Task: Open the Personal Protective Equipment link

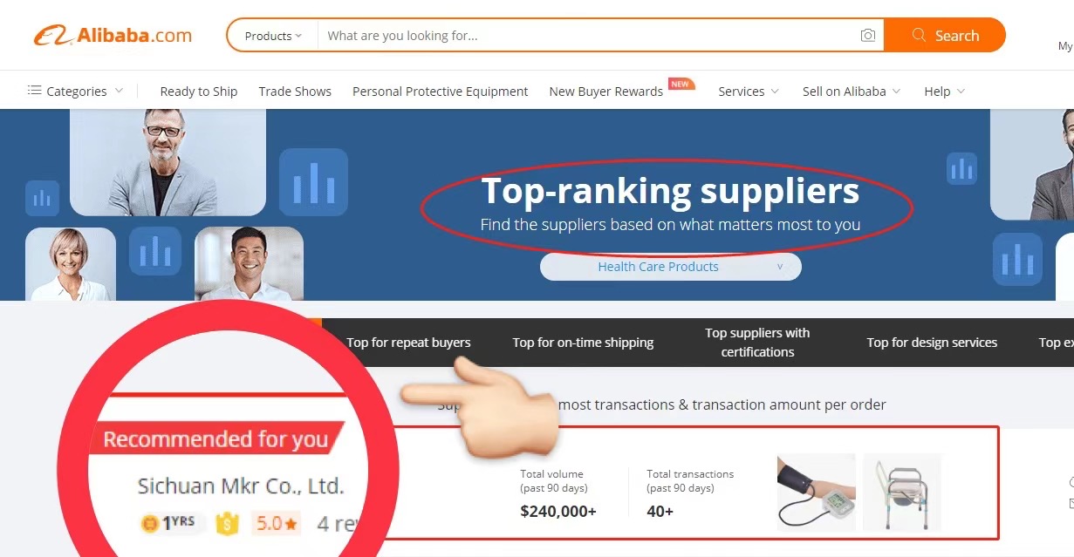Action: point(441,91)
